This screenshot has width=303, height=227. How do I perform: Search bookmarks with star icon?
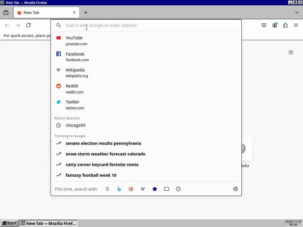pos(154,189)
